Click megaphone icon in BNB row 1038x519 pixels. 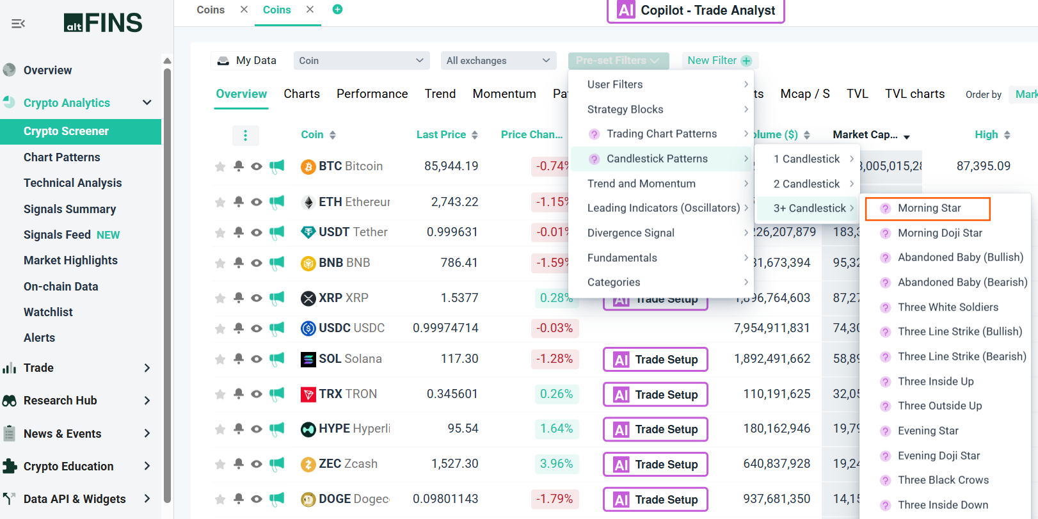coord(276,262)
